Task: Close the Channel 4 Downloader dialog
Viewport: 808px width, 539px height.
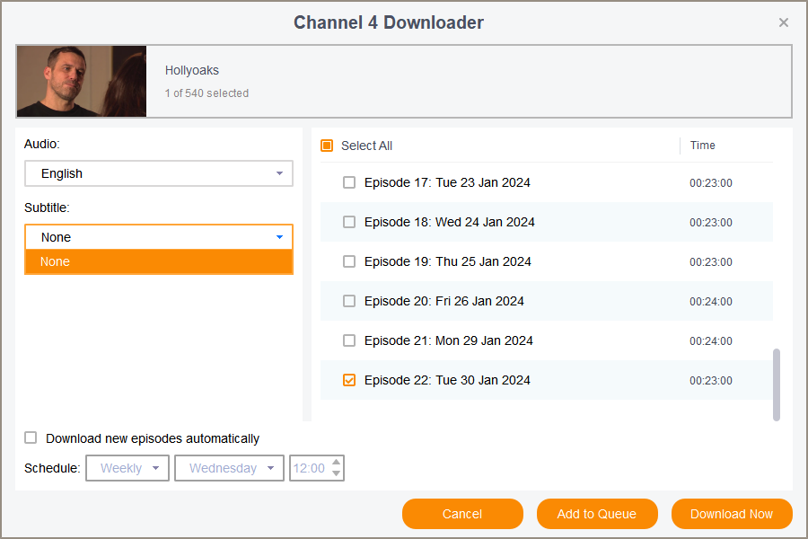Action: pos(783,22)
